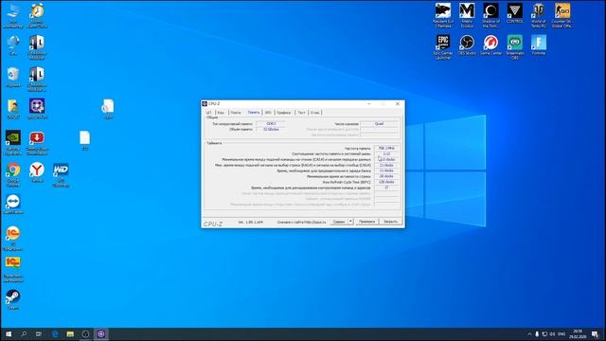This screenshot has height=341, width=606.
Task: Click the DDR3 memory type value
Action: [271, 124]
